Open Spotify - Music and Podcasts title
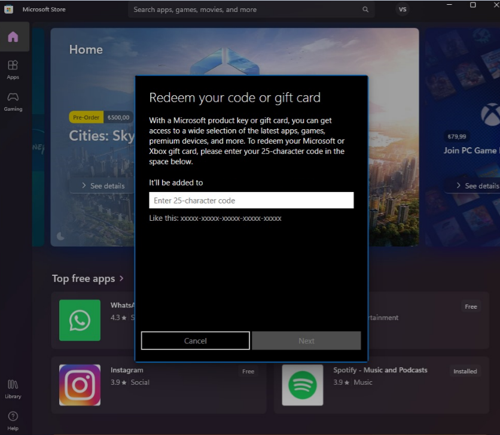500x435 pixels. [x=380, y=370]
